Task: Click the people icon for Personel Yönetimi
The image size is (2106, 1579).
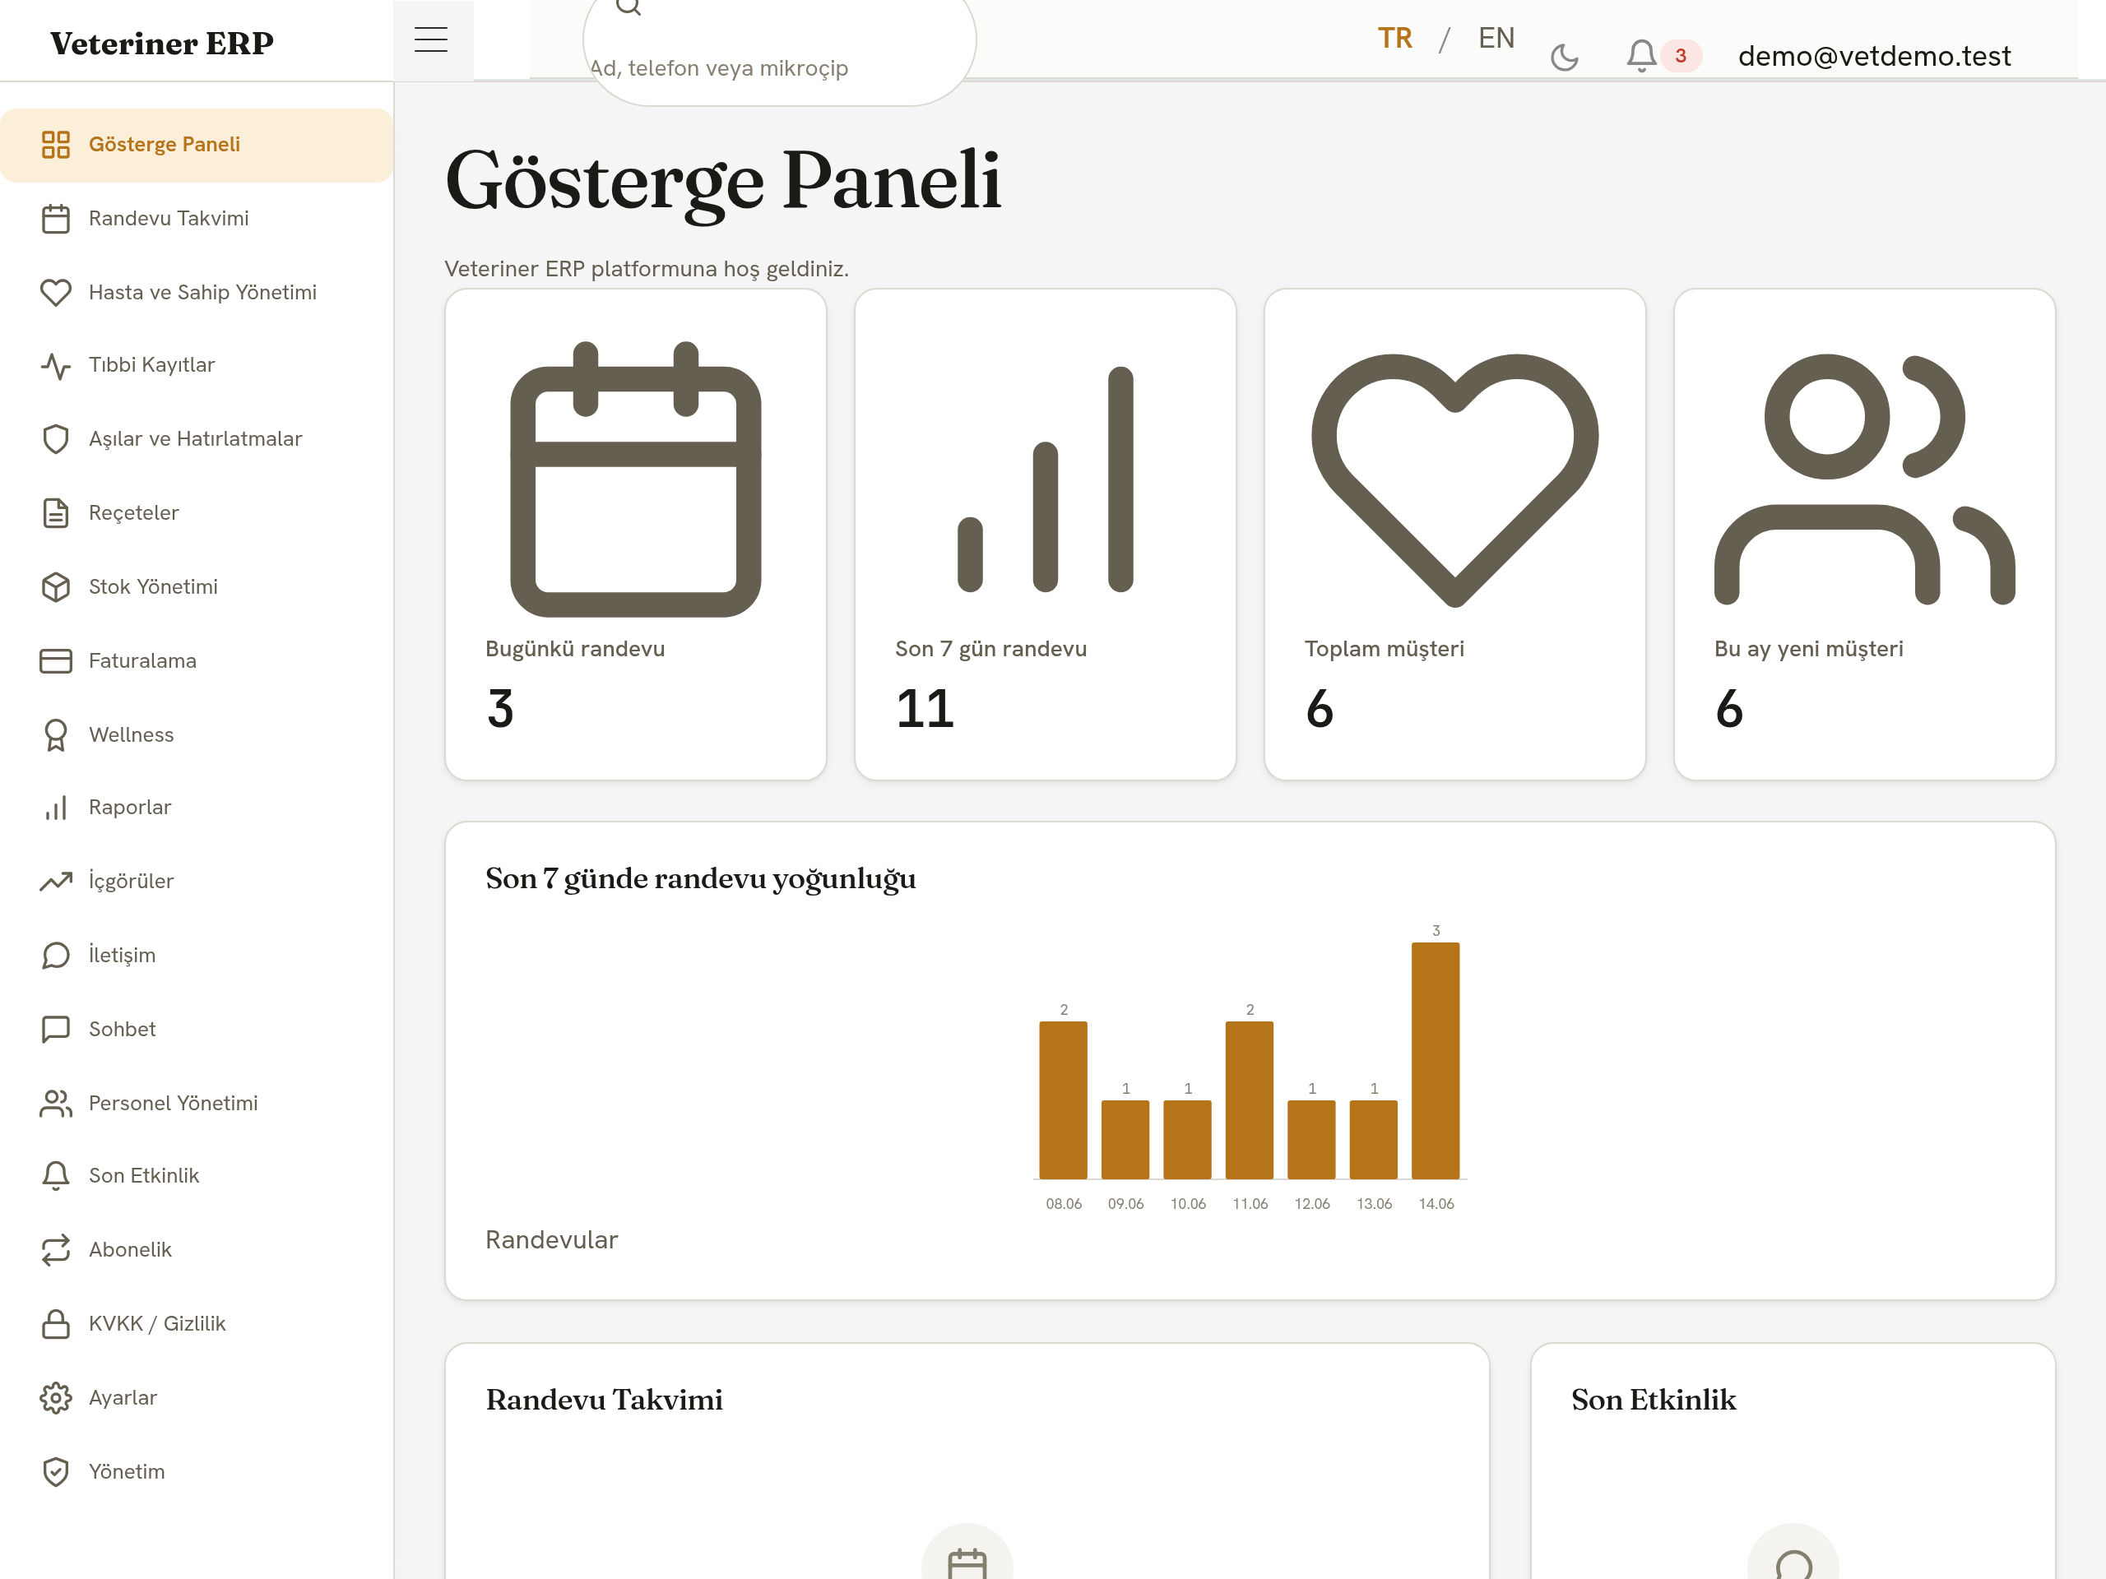Action: point(56,1103)
